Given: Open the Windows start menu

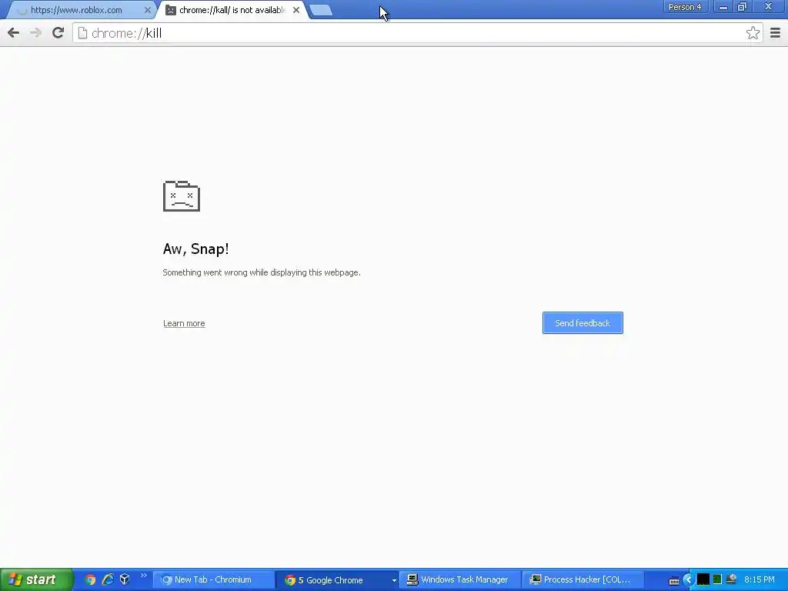Looking at the screenshot, I should point(37,579).
